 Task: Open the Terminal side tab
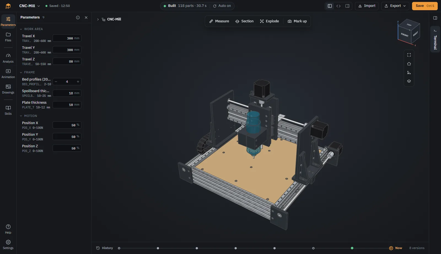[x=435, y=39]
